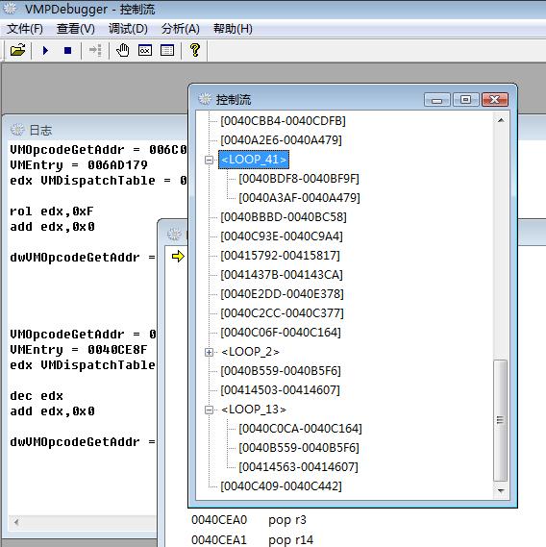Click the 0040CEA0 pop r3 instruction line
The image size is (546, 547).
249,520
